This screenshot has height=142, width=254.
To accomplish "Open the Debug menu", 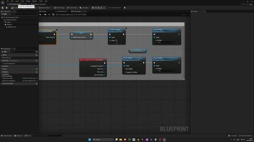I will 28,1.
